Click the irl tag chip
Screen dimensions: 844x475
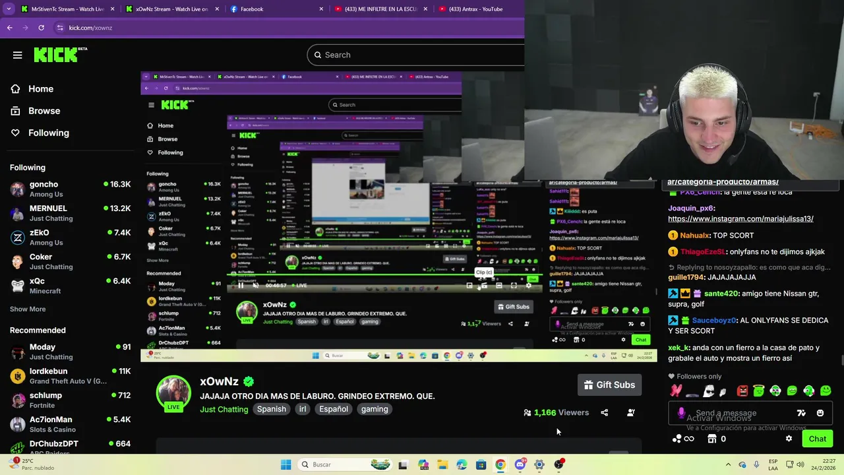(x=303, y=409)
